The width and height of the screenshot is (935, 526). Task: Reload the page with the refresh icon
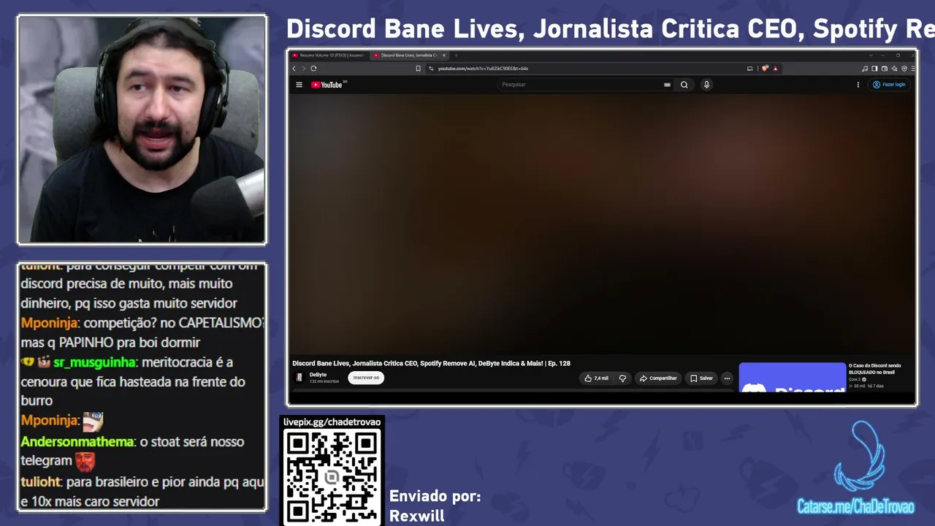(313, 69)
